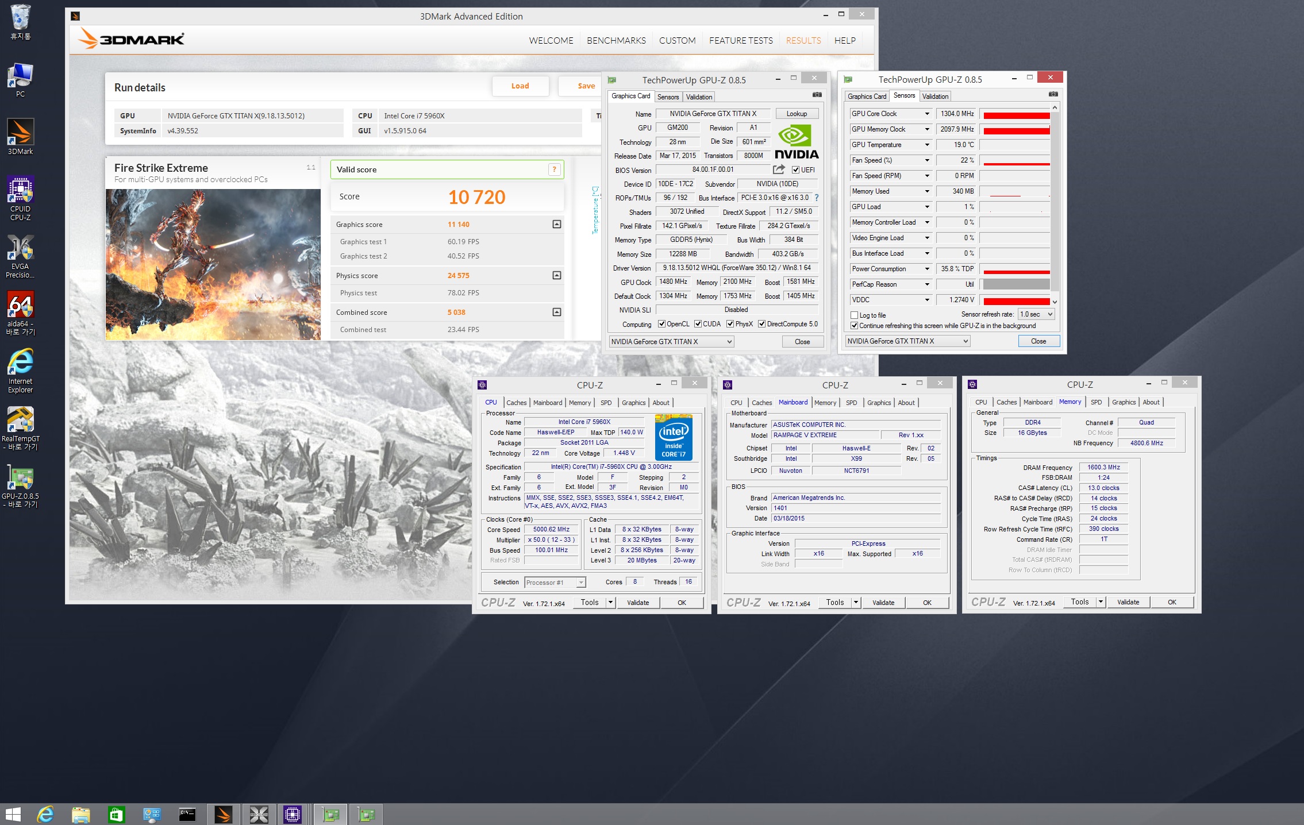The height and width of the screenshot is (825, 1304).
Task: Collapse the Combined score section
Action: (x=556, y=312)
